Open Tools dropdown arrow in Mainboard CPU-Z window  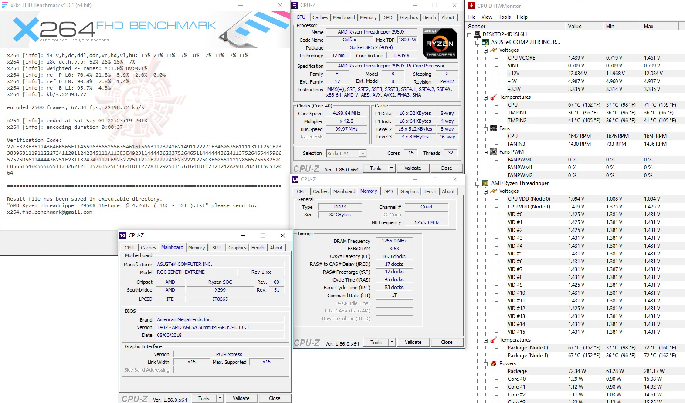pyautogui.click(x=220, y=398)
